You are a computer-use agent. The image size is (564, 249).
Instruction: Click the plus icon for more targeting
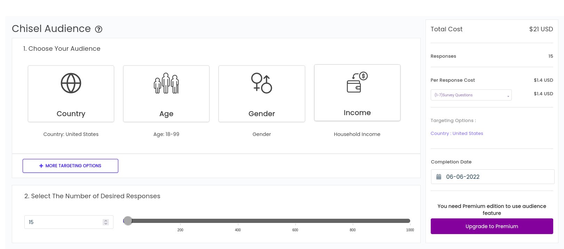point(41,166)
